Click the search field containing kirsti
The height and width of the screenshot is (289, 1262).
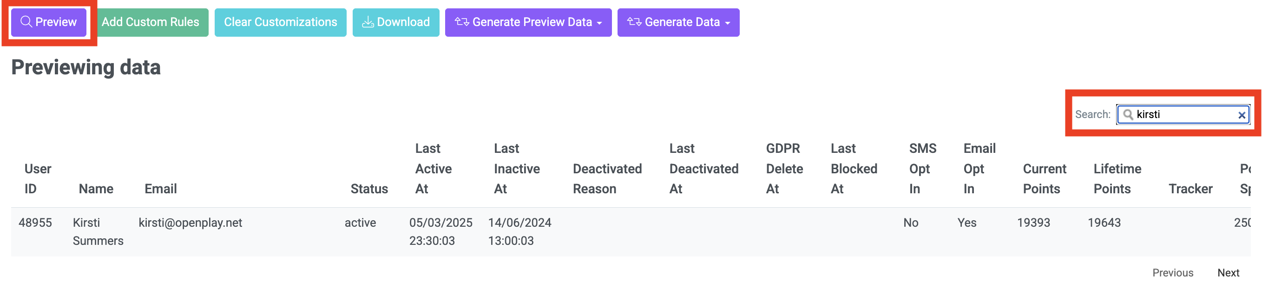coord(1183,114)
